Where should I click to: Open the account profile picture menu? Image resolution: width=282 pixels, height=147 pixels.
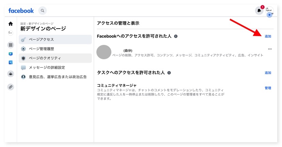[269, 11]
